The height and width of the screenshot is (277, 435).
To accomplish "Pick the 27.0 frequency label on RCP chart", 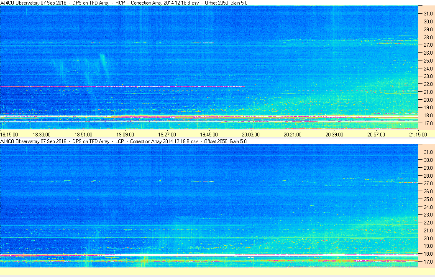I will (x=428, y=45).
